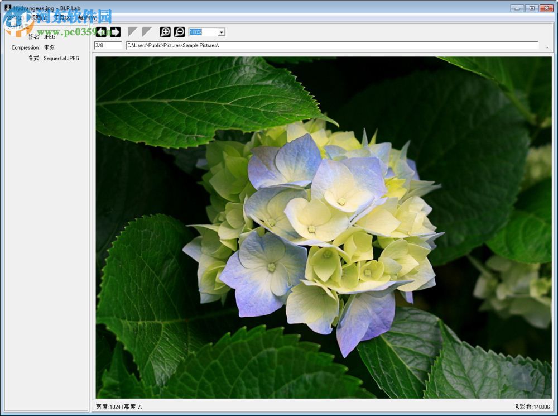Close the BLP Lab window

point(547,8)
